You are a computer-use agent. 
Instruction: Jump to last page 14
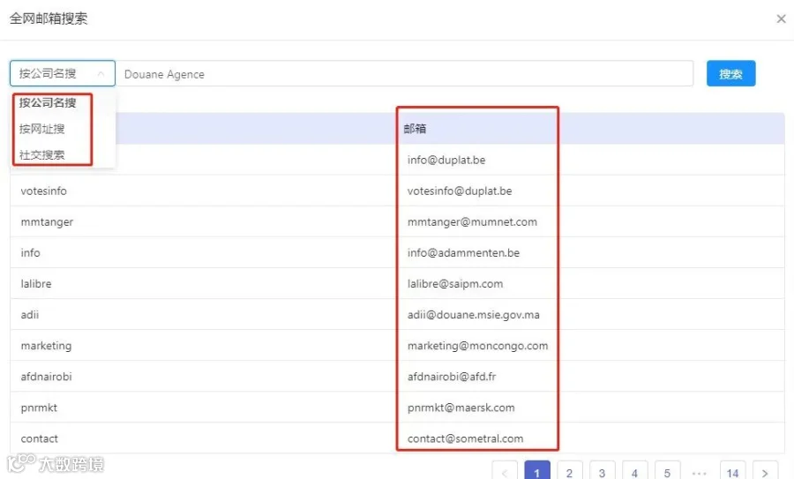[733, 472]
